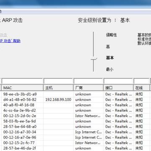151x151 pixels.
Task: Select row with MAC 00-12-15-2c-fc-77
Action: (75, 143)
